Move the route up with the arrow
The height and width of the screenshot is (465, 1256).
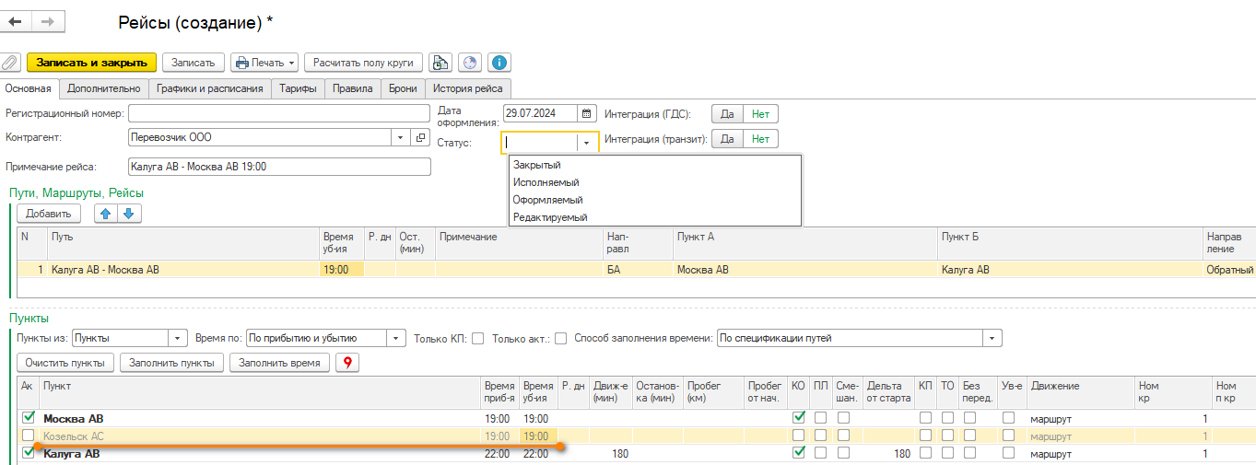[108, 214]
